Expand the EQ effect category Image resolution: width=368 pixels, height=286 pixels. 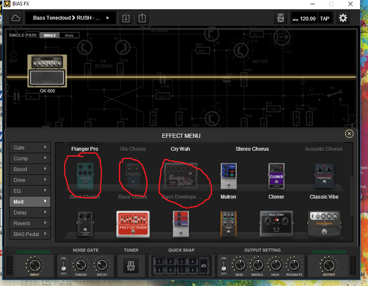click(x=30, y=190)
